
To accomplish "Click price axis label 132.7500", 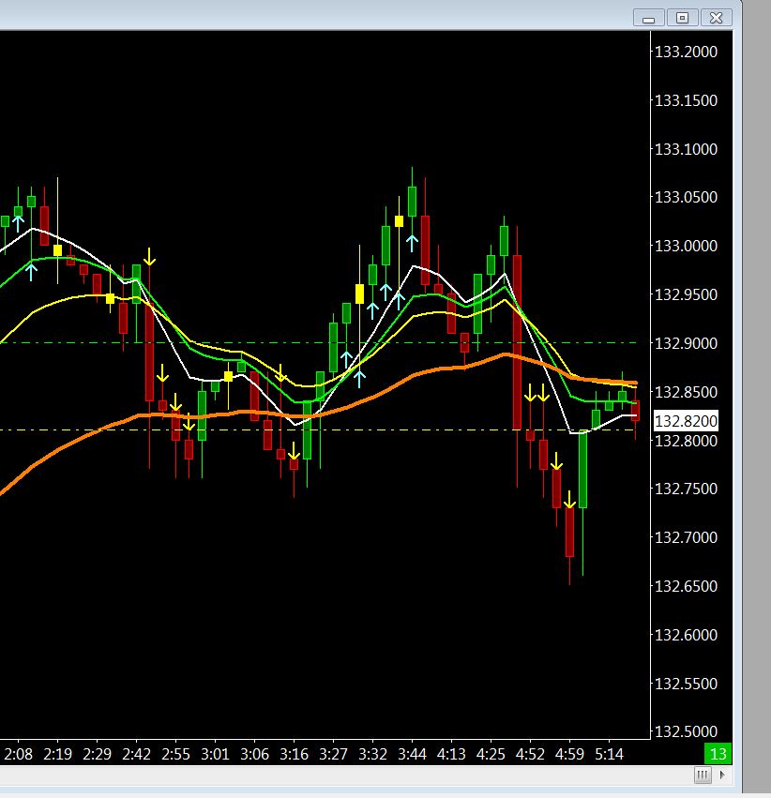I will 686,489.
